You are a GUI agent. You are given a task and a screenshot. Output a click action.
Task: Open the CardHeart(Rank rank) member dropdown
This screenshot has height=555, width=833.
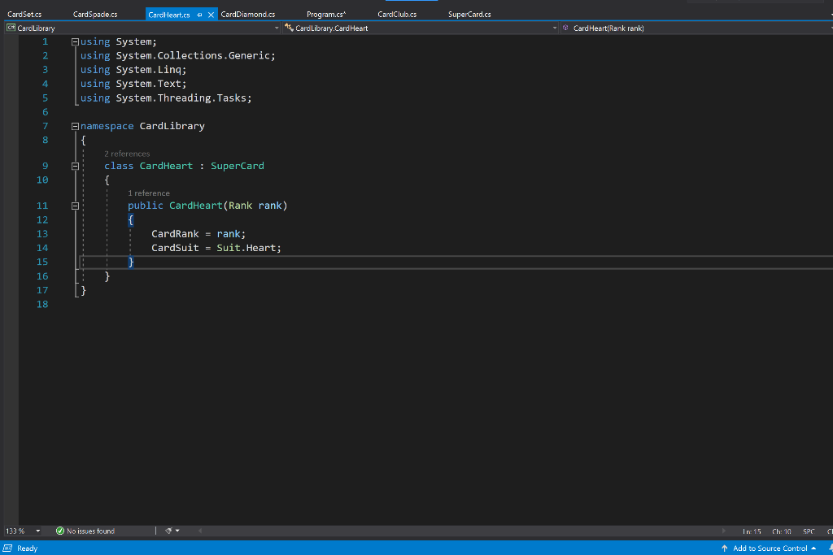[831, 28]
